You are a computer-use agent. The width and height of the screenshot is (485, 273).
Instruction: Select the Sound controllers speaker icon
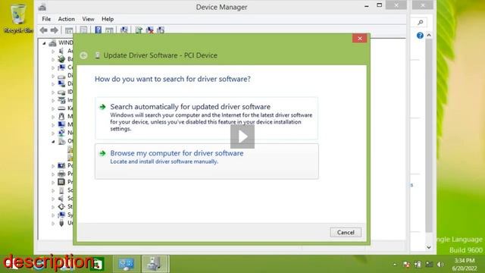coord(61,199)
